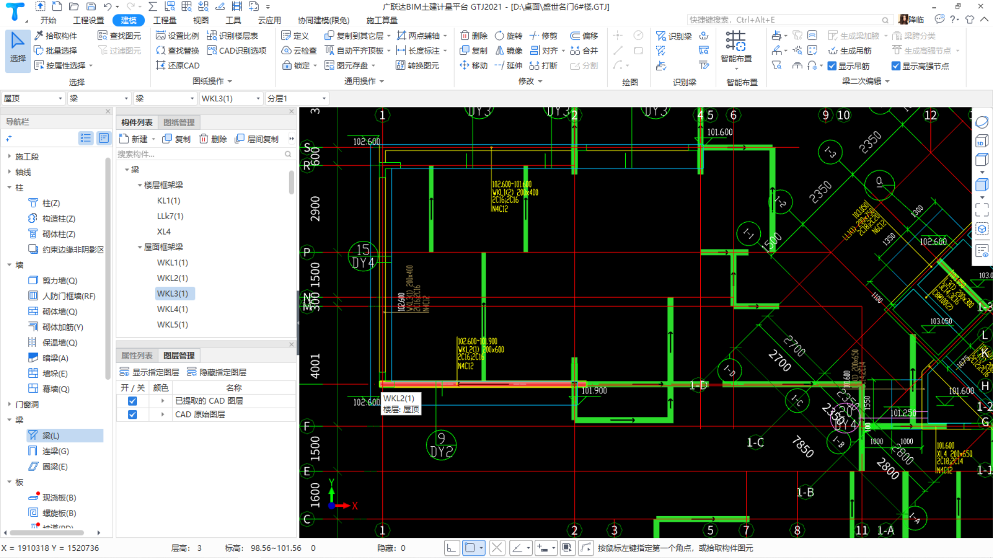Click the 打断 tool
The height and width of the screenshot is (558, 993).
point(544,66)
